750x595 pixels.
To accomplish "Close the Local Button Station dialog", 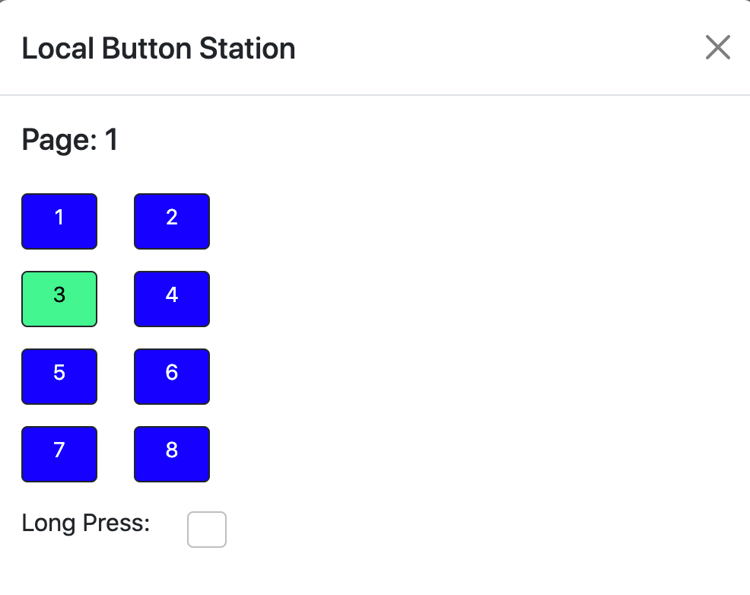I will pyautogui.click(x=718, y=47).
